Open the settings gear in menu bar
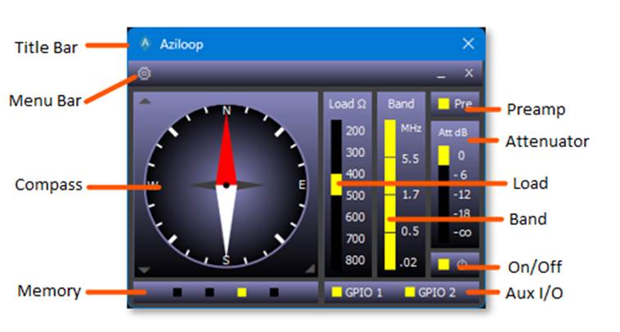The height and width of the screenshot is (332, 620). click(x=144, y=74)
